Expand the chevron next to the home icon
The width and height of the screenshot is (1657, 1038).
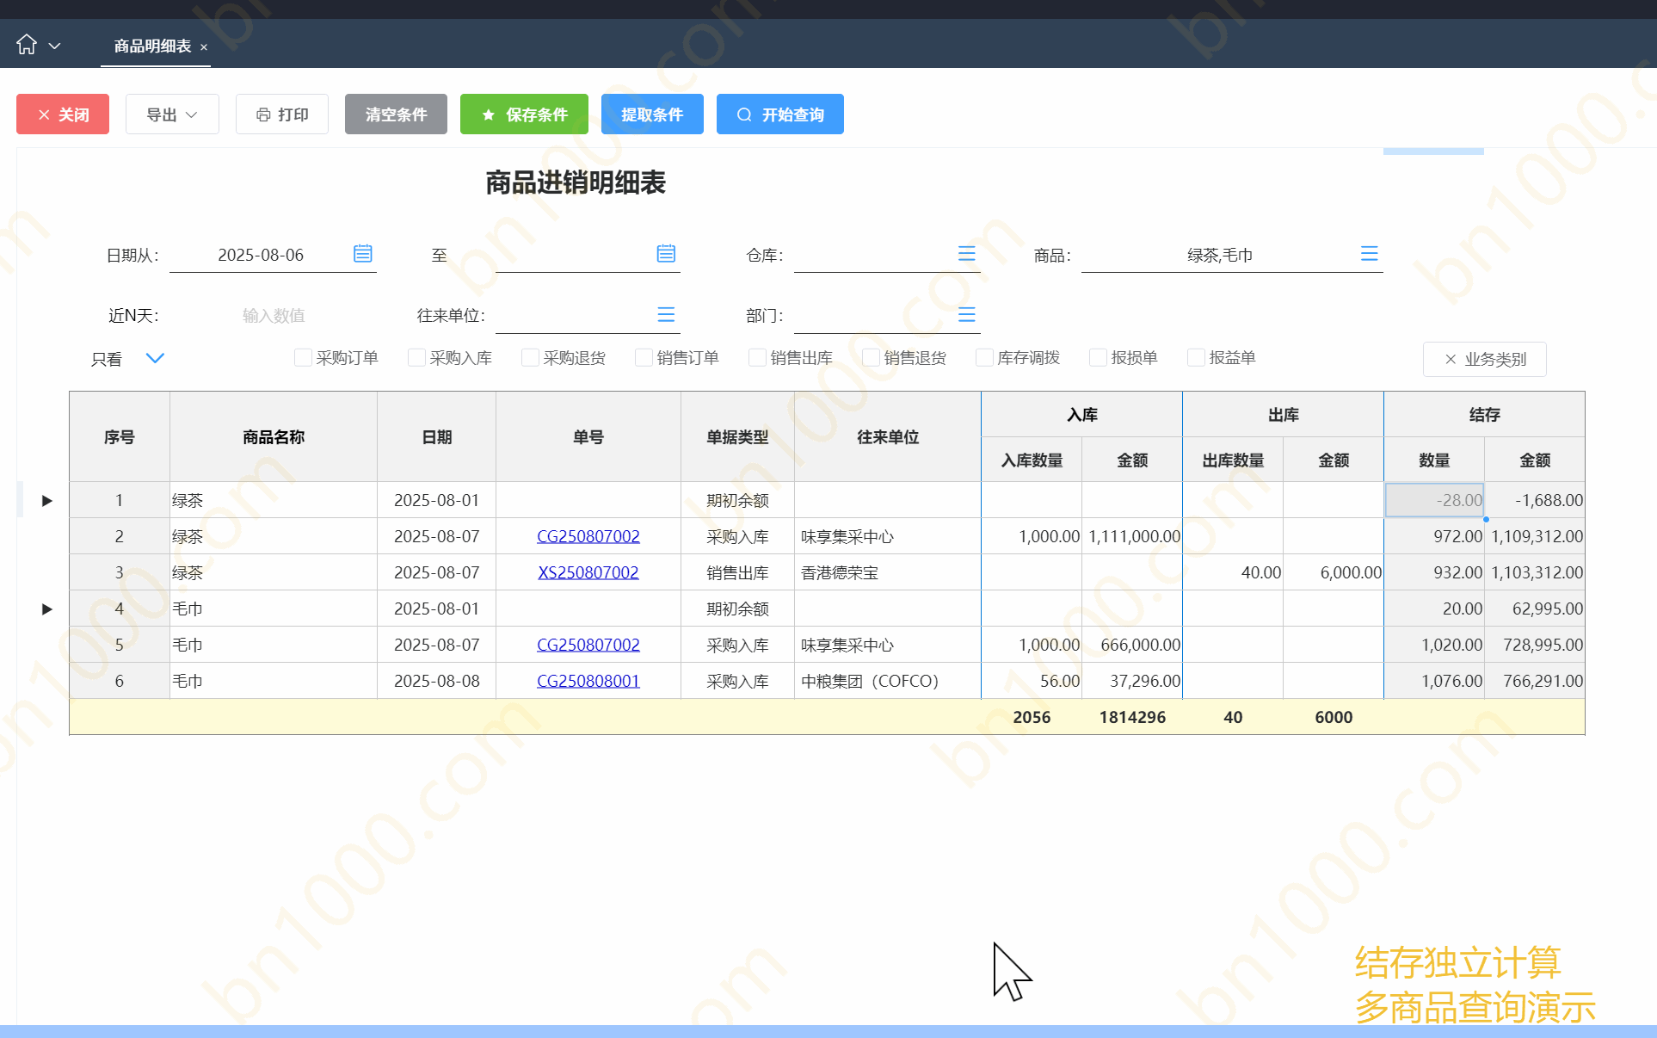click(54, 46)
